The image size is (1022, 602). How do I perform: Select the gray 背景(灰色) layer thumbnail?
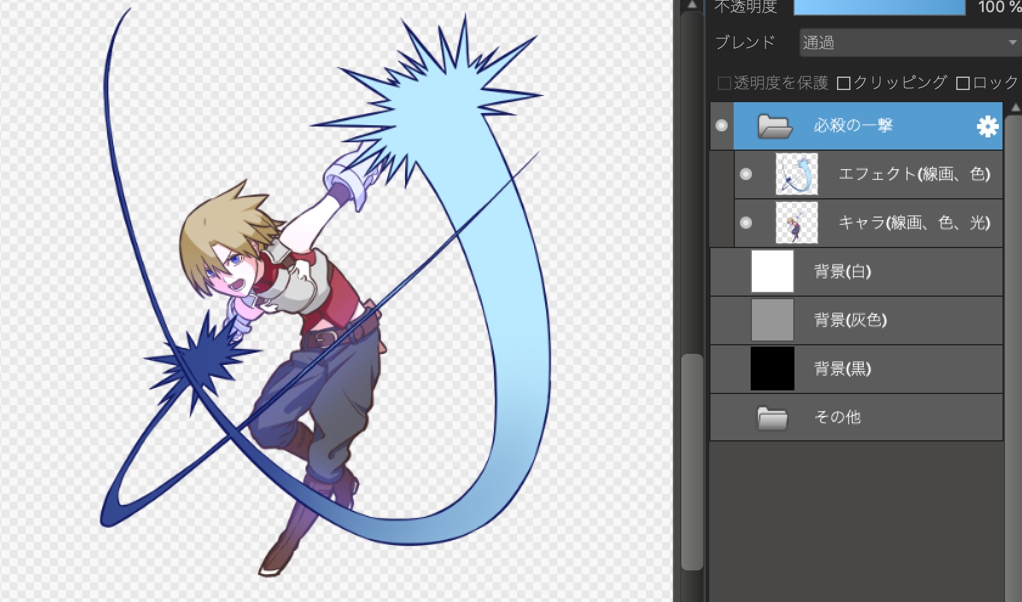pos(773,320)
